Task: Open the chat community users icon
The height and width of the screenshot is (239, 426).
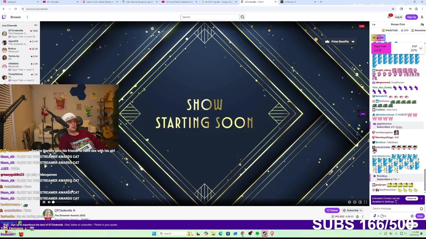Action: (422, 25)
